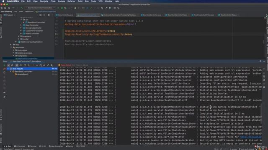Open the VCS menu
The width and height of the screenshot is (268, 150).
pos(100,1)
